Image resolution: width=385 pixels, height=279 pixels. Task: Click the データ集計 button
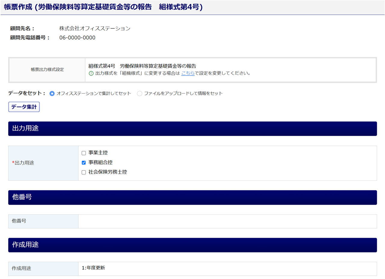point(24,107)
